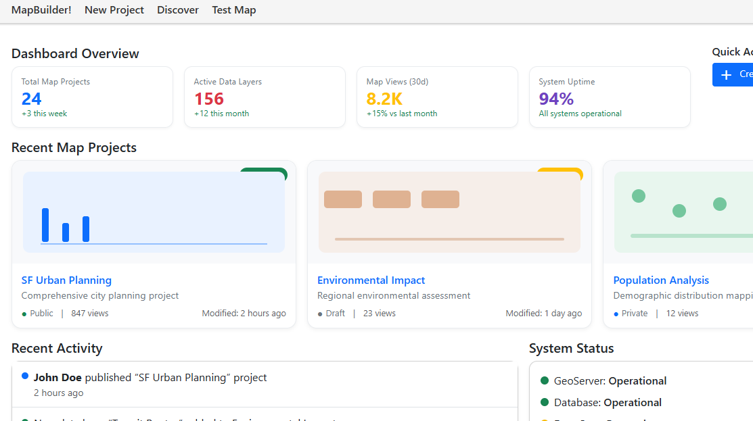
Task: Click 'Database: Operational' status text
Action: point(608,402)
